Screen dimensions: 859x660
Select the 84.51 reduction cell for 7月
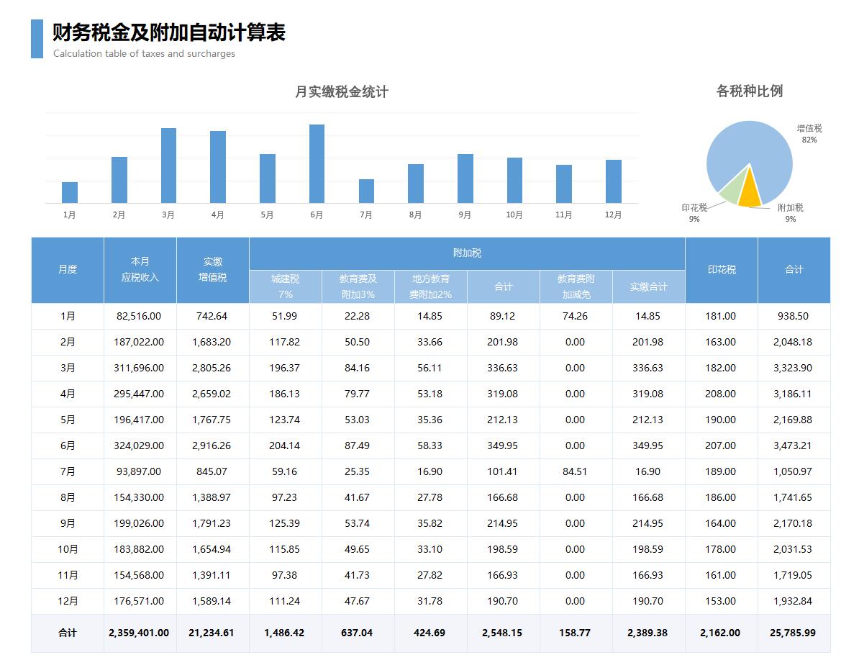click(576, 471)
